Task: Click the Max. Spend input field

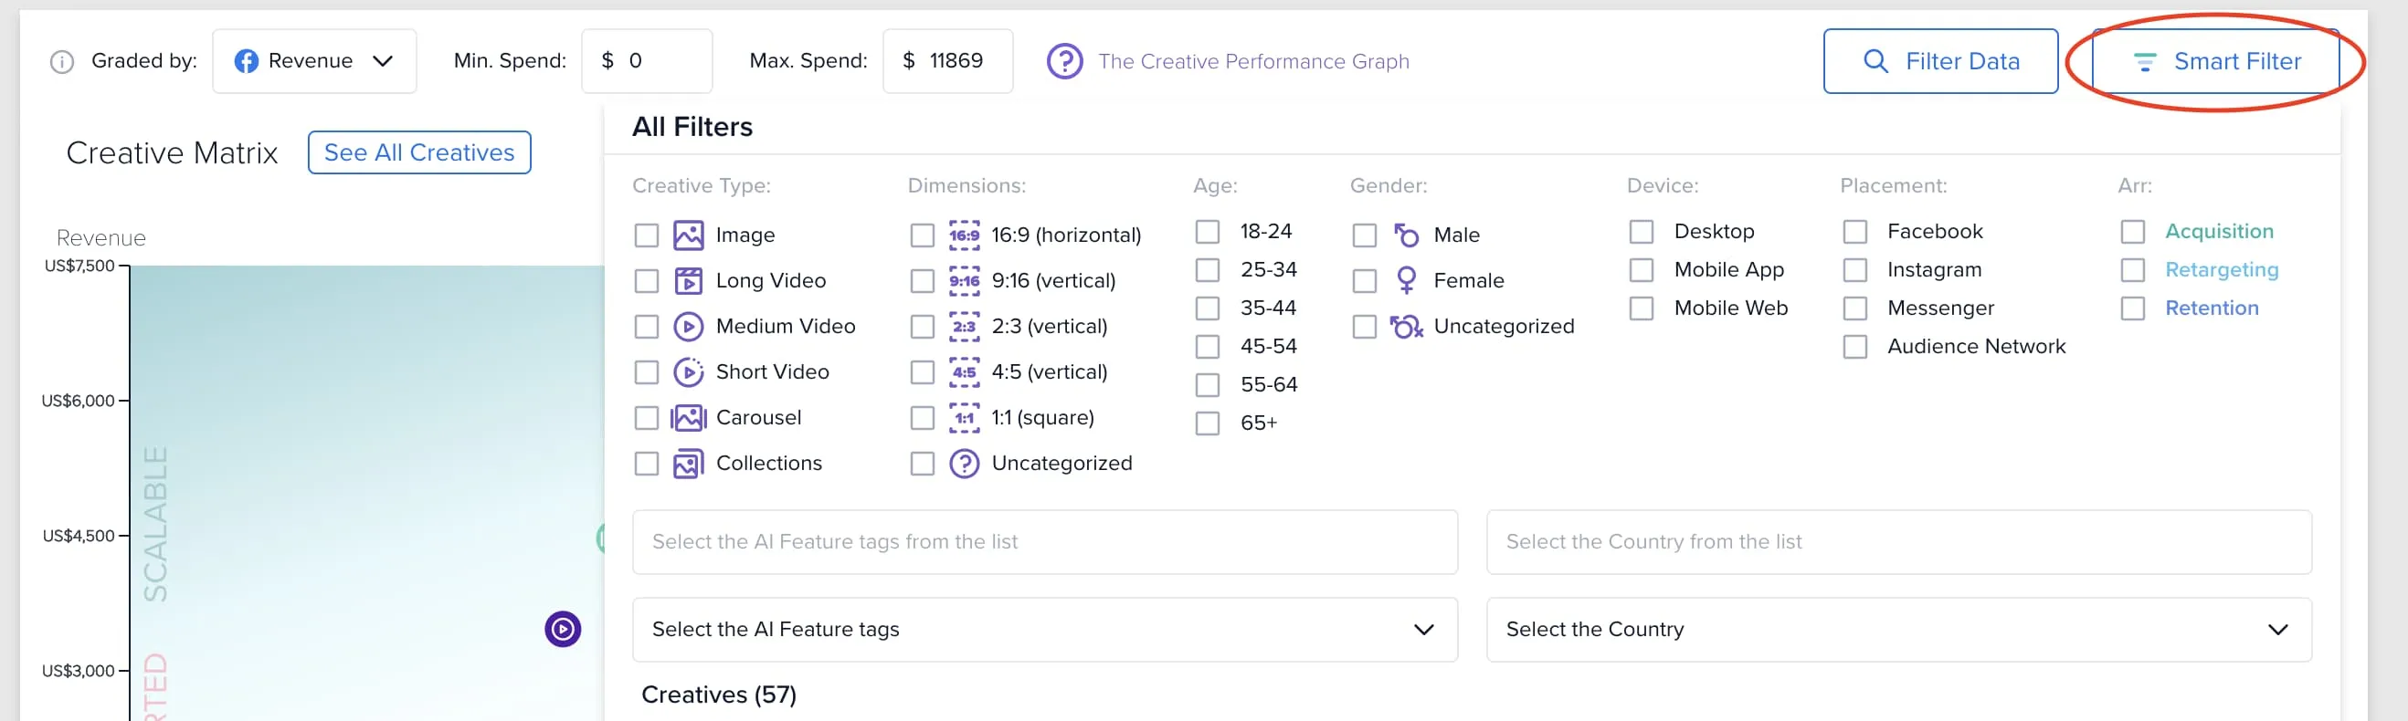Action: click(947, 62)
